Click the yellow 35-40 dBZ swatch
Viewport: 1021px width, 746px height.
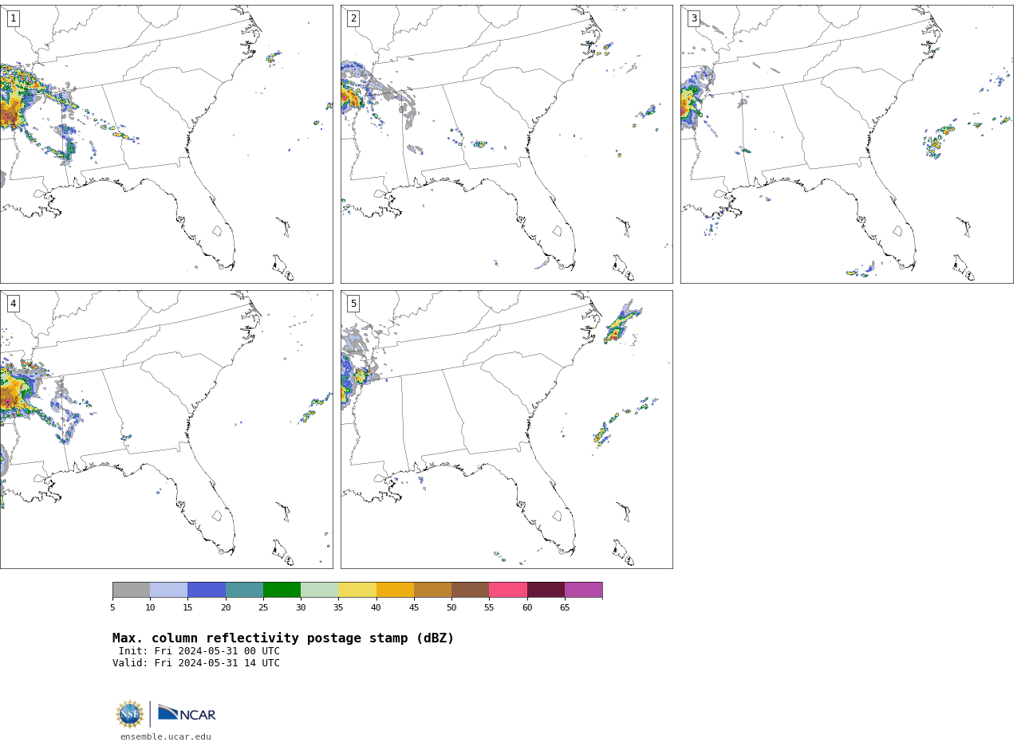coord(357,590)
